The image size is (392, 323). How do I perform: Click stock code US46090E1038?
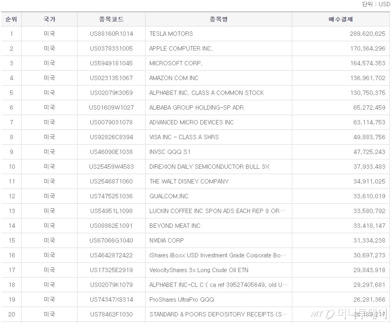[111, 152]
